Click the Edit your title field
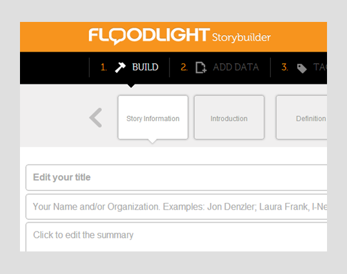This screenshot has width=347, height=274. tap(176, 177)
